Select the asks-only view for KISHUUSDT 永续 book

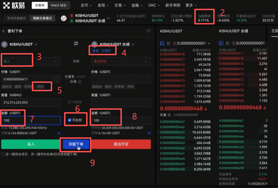[234, 43]
